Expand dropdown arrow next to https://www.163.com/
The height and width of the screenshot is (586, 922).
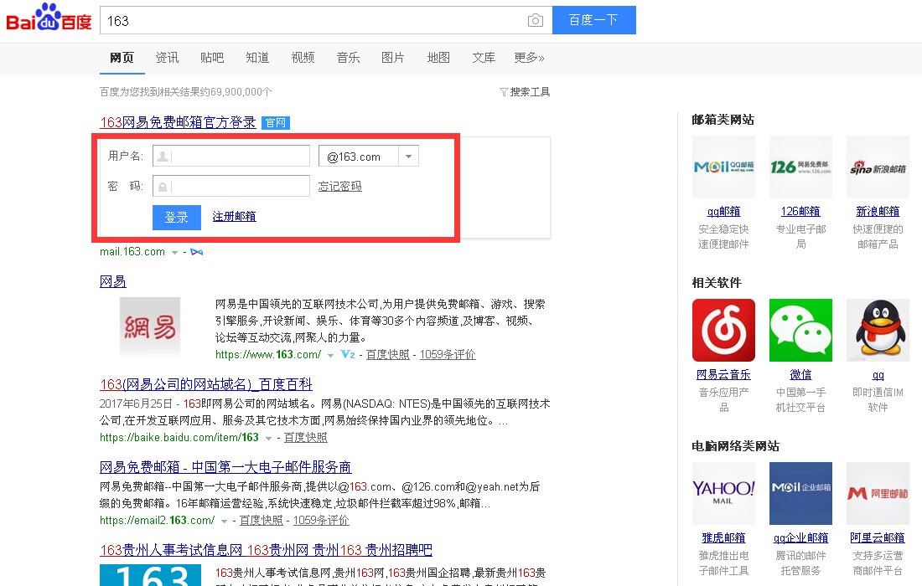(x=330, y=355)
